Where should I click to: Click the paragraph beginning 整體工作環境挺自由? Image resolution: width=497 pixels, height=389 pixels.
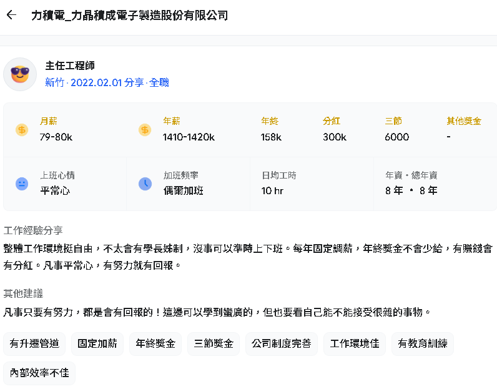pyautogui.click(x=248, y=257)
